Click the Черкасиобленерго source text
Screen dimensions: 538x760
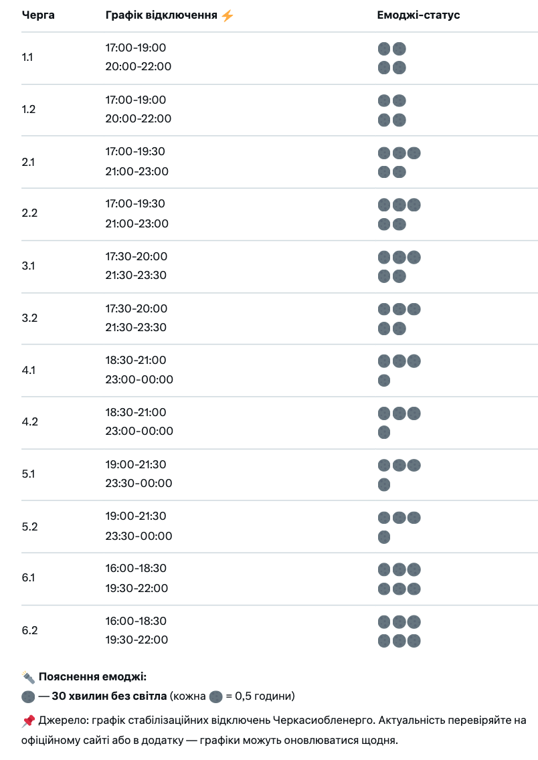pyautogui.click(x=324, y=721)
